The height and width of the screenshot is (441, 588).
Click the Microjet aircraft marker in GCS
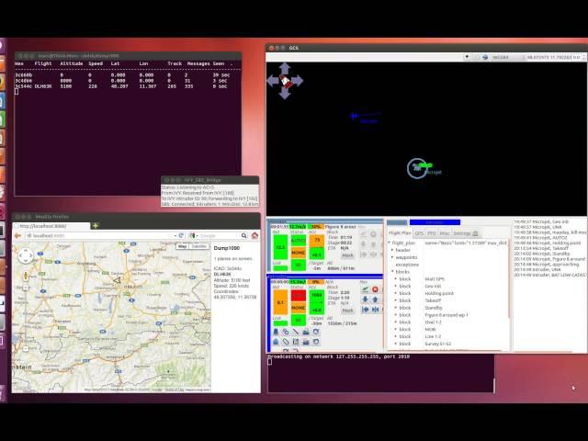coord(418,166)
